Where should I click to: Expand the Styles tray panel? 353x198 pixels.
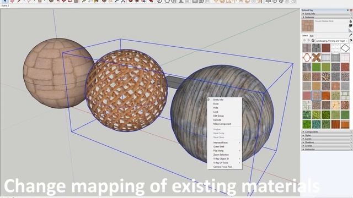pyautogui.click(x=327, y=135)
